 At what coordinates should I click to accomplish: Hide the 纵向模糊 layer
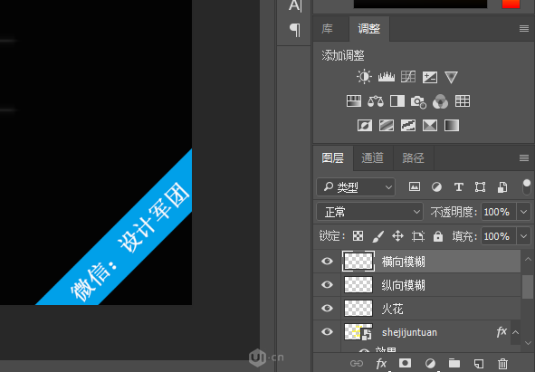[327, 284]
